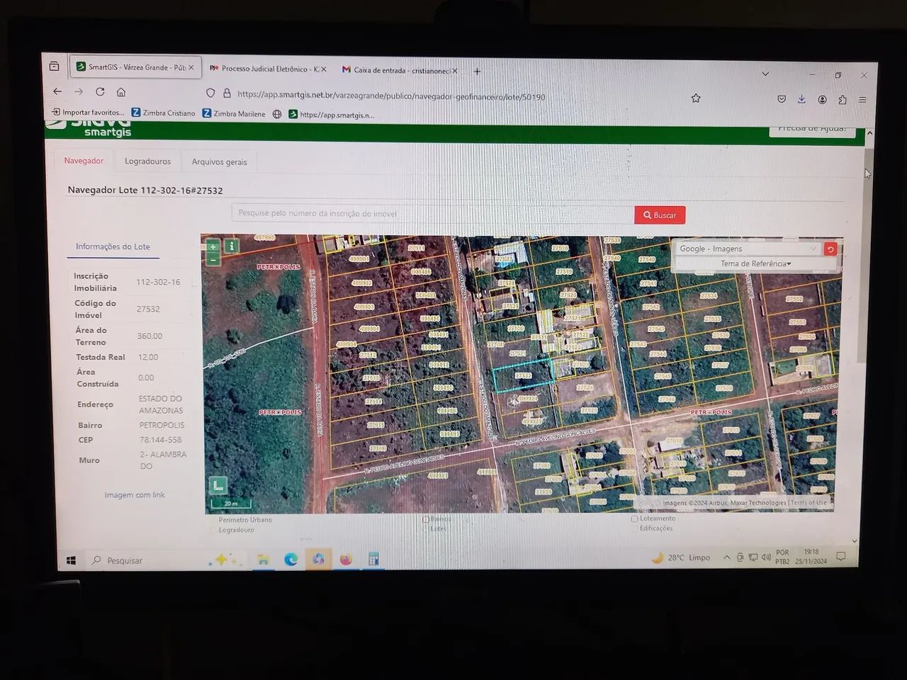Open Firefox from the taskbar

tap(346, 560)
